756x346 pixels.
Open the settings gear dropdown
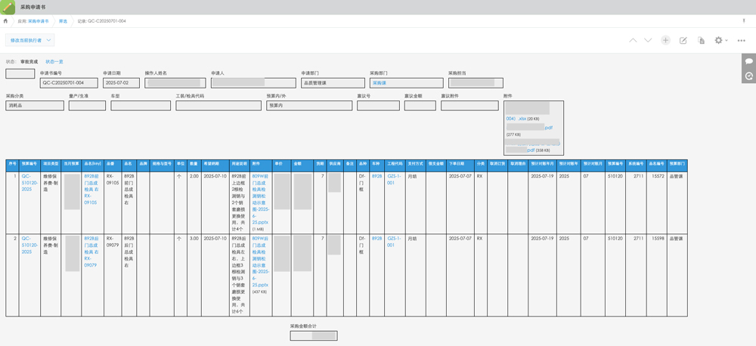tap(720, 40)
